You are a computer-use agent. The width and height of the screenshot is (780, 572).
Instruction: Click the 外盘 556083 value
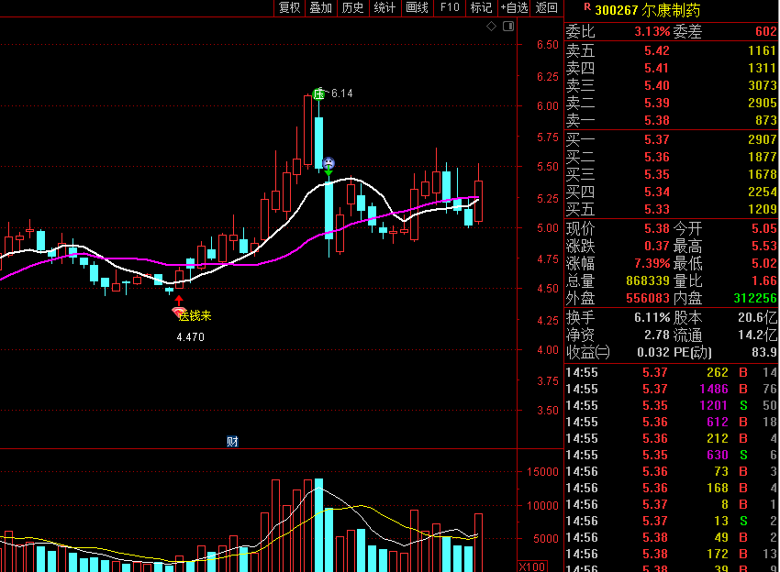[x=648, y=298]
